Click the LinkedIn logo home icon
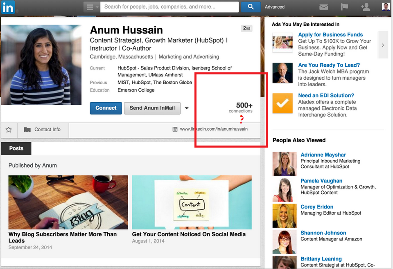This screenshot has height=269, width=393. (x=8, y=7)
